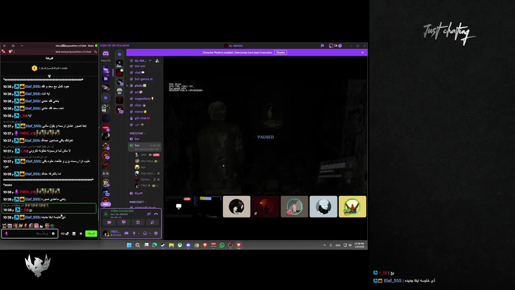Click the Read All label under Discord logo
Screen dimensions: 515x290
[105, 61]
